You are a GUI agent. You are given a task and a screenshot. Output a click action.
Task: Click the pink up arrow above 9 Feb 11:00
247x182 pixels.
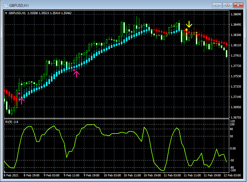(76, 74)
